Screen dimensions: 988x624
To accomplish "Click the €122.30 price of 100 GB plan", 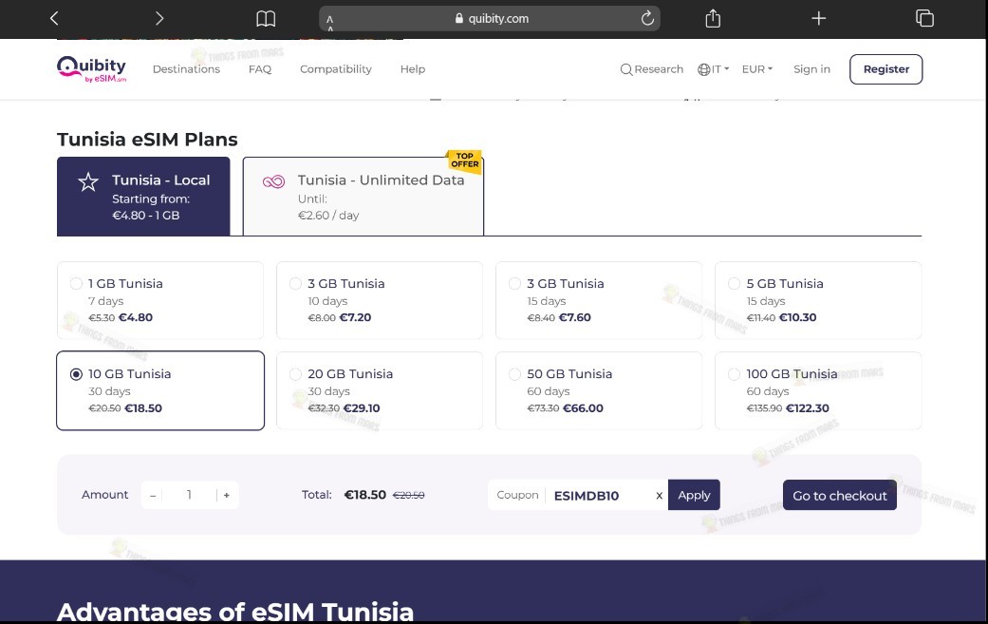I will click(x=807, y=408).
